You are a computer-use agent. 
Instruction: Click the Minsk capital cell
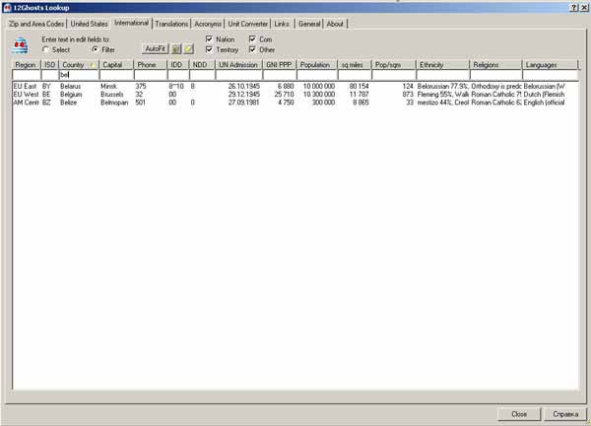pos(109,87)
